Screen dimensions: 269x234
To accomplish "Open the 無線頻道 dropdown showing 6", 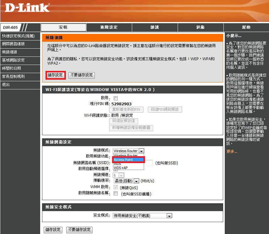I will (x=118, y=175).
